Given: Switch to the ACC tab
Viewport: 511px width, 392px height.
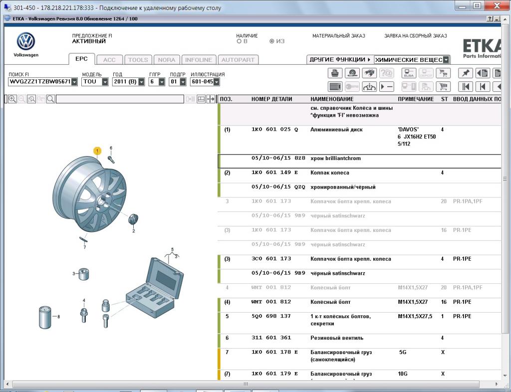Looking at the screenshot, I should [109, 59].
